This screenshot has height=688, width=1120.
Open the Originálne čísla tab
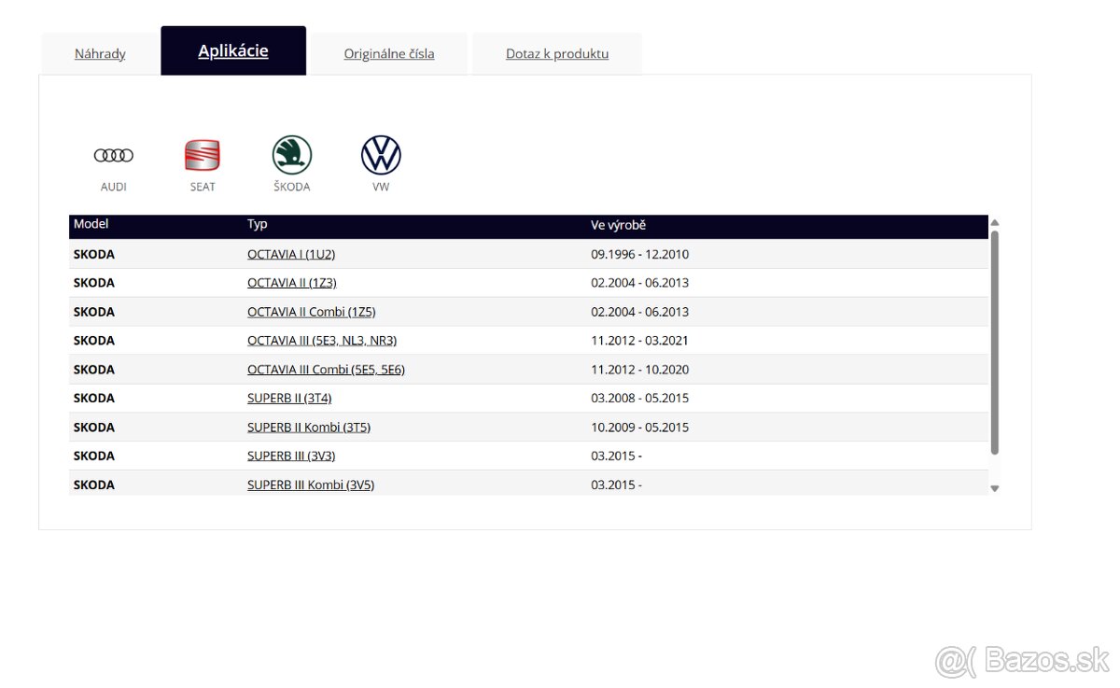click(x=389, y=53)
